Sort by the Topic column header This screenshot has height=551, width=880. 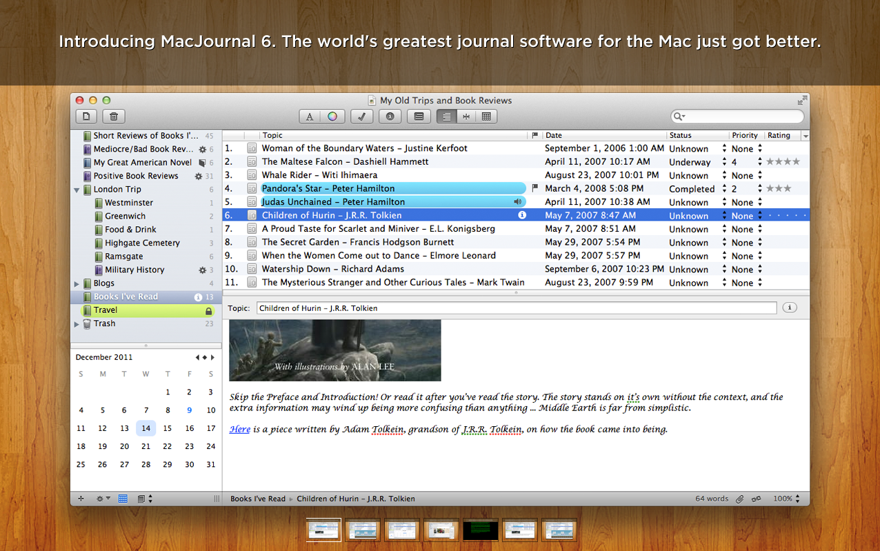tap(393, 136)
